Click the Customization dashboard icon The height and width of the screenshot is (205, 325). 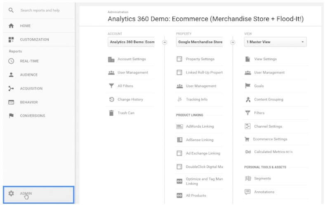[11, 39]
